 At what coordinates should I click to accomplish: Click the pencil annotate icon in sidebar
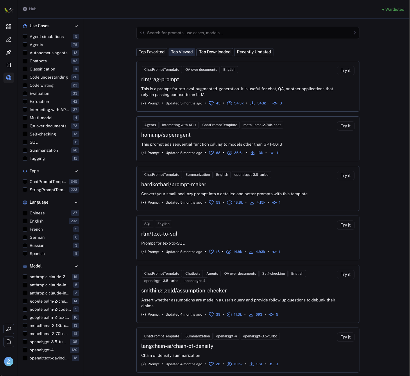coord(9,39)
